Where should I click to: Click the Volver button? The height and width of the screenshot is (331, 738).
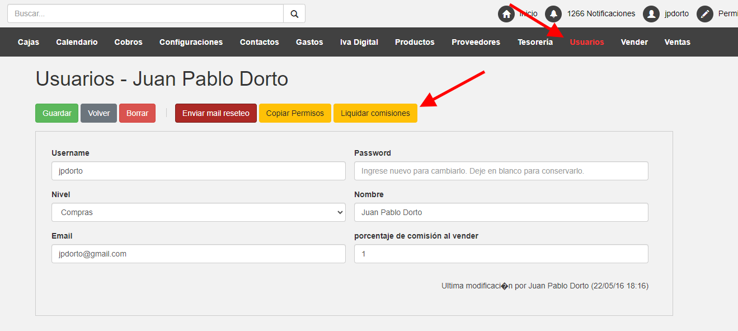pos(99,113)
